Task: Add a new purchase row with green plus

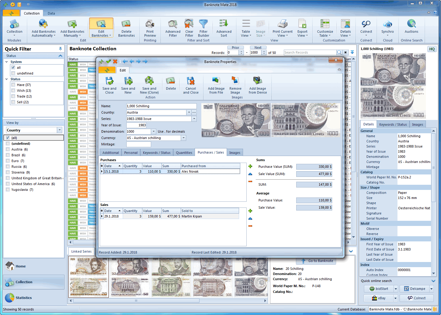Action: [250, 166]
